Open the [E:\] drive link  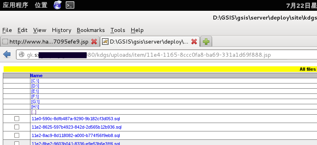click(35, 91)
